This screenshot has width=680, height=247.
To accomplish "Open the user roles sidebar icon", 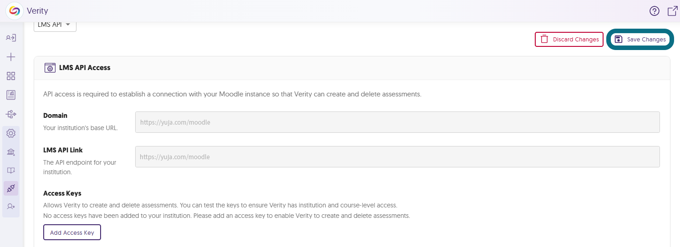I will pos(11,207).
